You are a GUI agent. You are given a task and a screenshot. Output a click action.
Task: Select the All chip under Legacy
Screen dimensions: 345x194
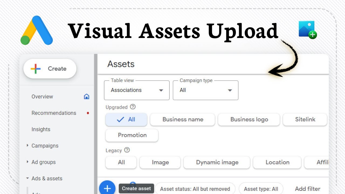tap(121, 162)
